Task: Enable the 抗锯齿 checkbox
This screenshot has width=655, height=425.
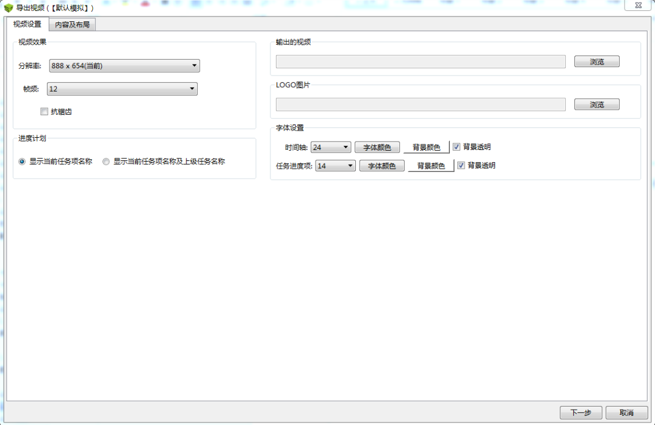Action: [44, 112]
